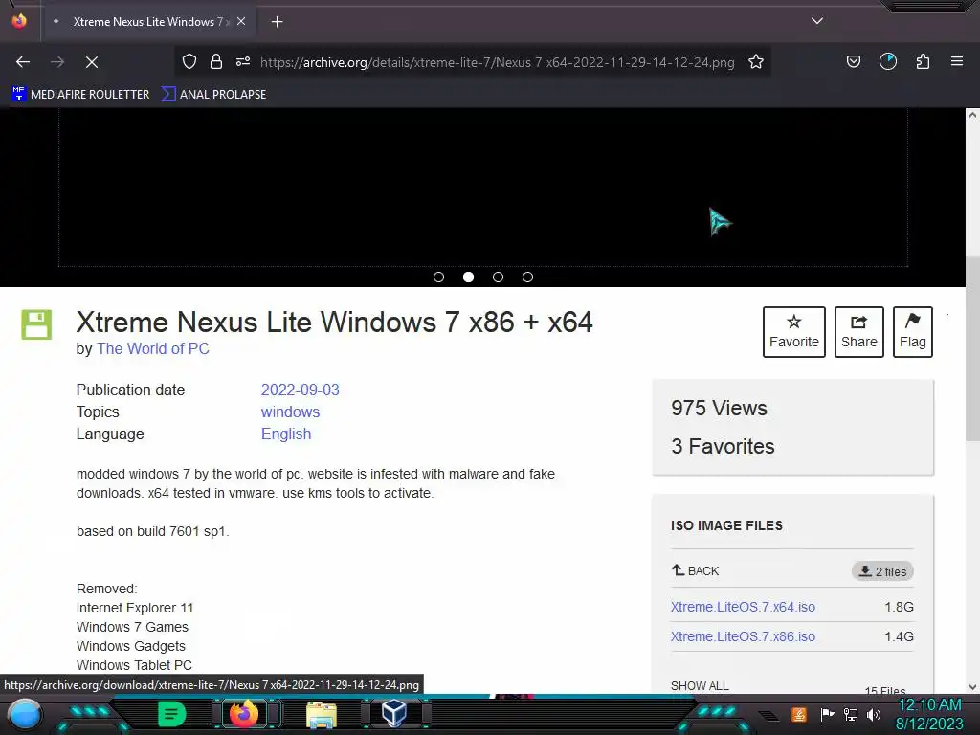Click the page vertical scrollbar thumb
The height and width of the screenshot is (735, 980).
(x=972, y=348)
